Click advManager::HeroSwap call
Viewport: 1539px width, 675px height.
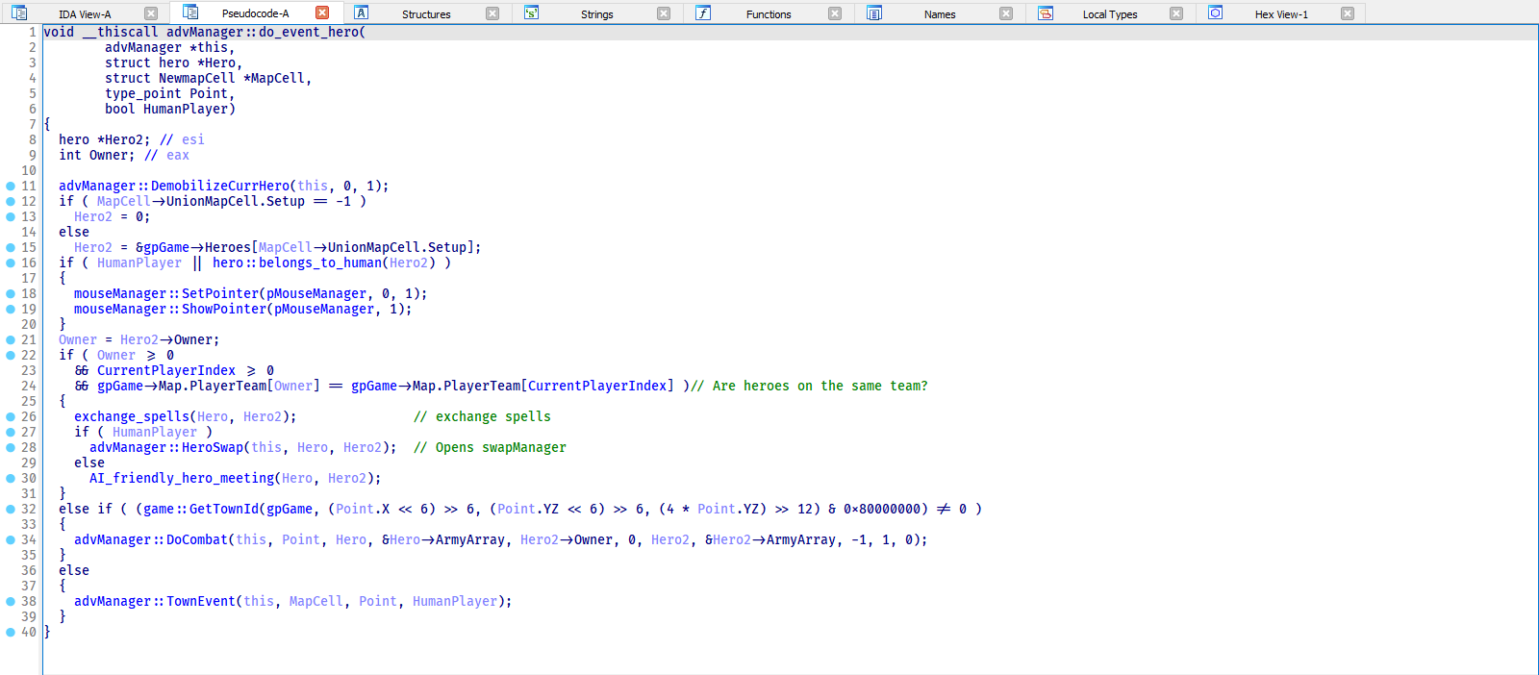click(x=166, y=447)
